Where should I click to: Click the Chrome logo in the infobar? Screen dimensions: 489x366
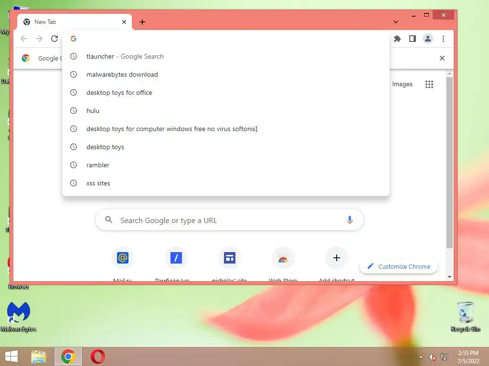[26, 58]
